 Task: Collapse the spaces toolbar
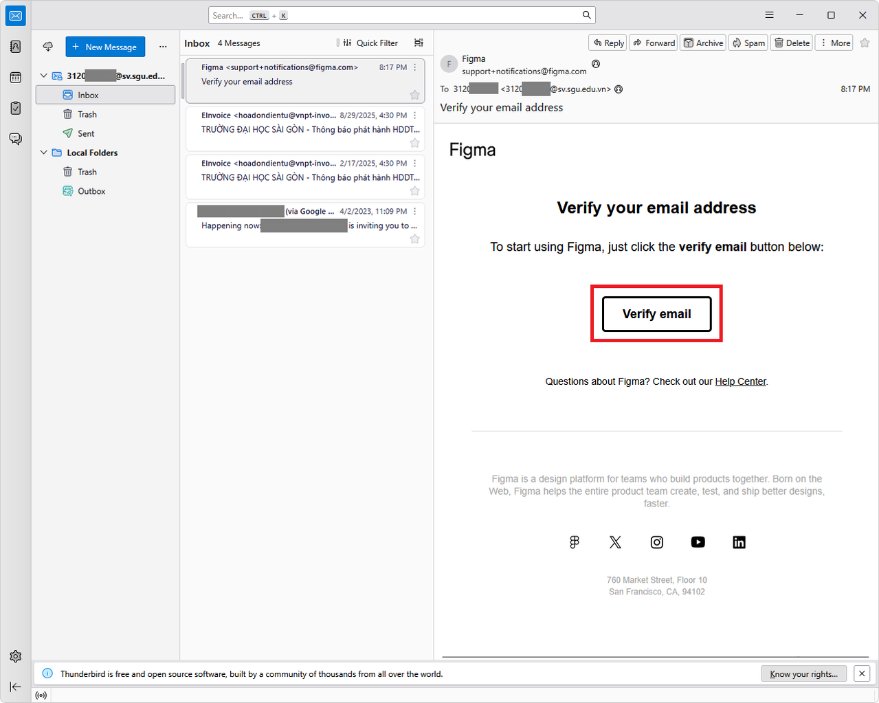point(15,687)
